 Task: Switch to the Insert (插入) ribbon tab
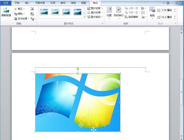27,3
